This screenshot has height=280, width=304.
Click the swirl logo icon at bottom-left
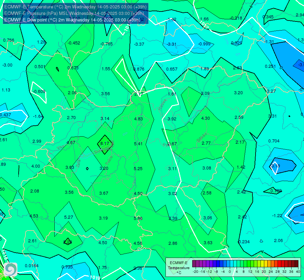point(11,269)
